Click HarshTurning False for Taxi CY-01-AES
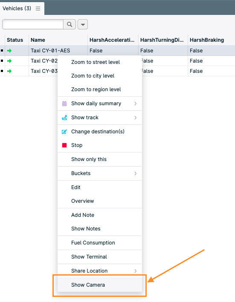235x302 pixels. (x=163, y=51)
